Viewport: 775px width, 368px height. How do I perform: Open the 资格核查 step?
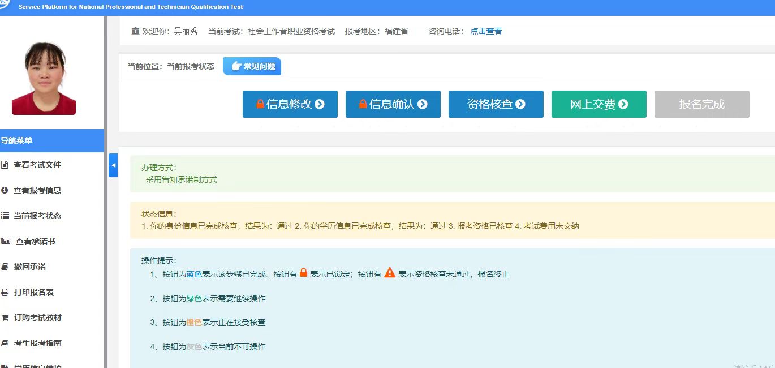click(x=496, y=104)
